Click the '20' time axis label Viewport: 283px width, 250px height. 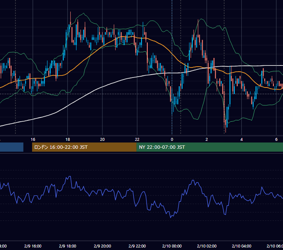[x=102, y=140]
